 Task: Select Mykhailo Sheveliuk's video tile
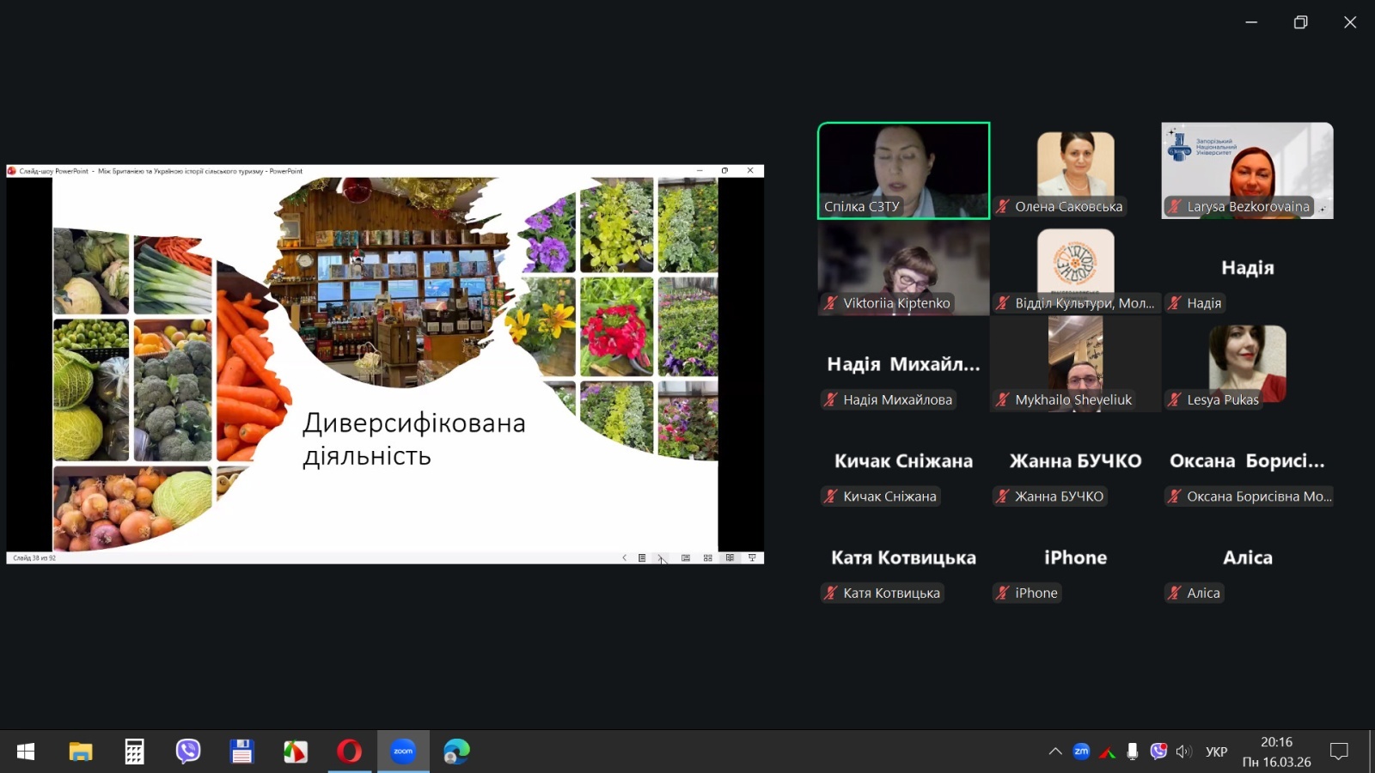1075,363
